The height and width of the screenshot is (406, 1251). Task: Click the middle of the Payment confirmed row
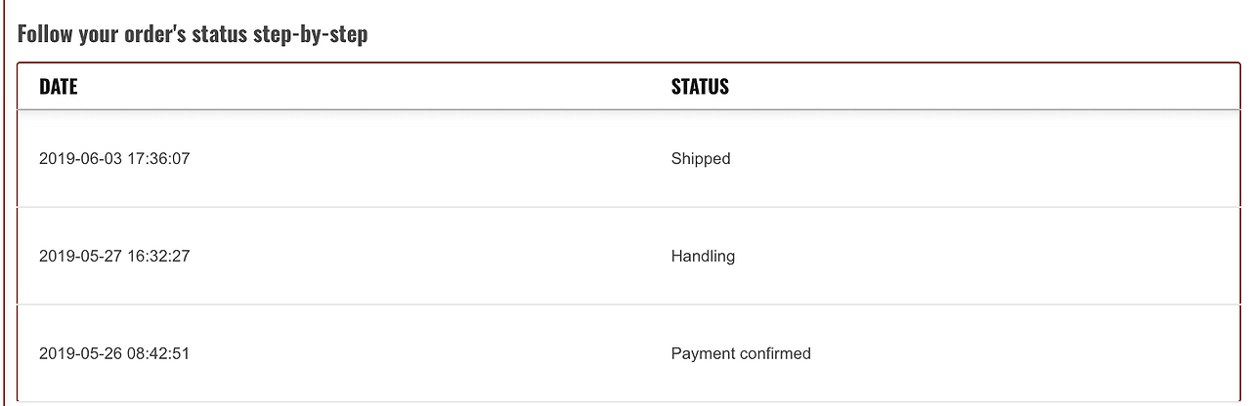[627, 353]
